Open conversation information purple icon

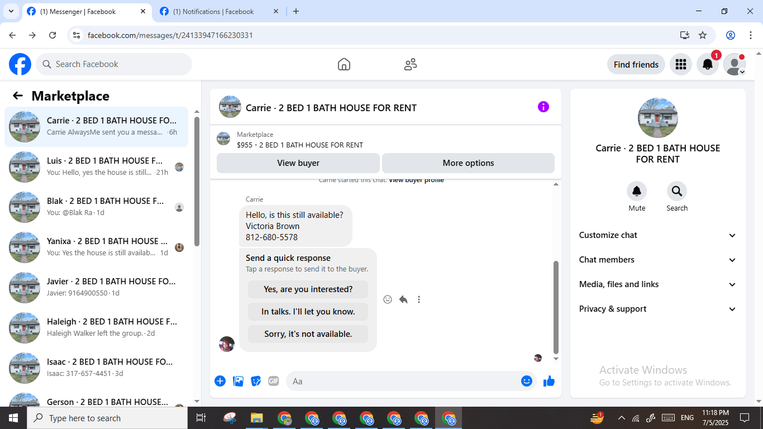pyautogui.click(x=543, y=107)
